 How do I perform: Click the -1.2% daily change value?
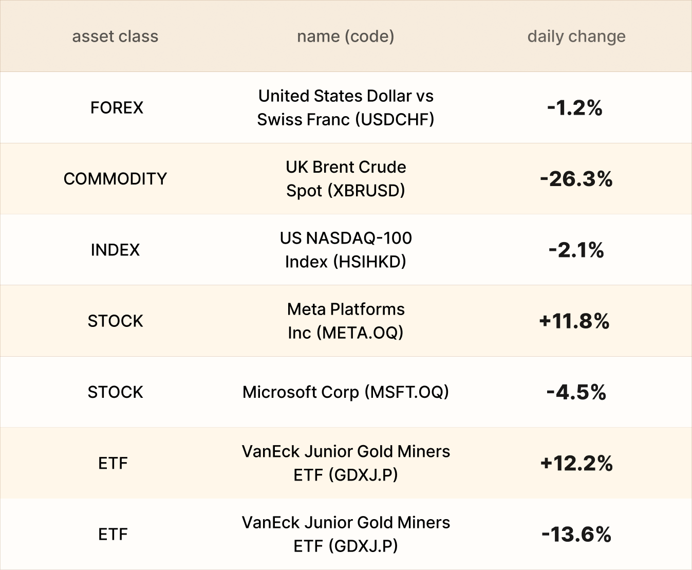coord(575,107)
